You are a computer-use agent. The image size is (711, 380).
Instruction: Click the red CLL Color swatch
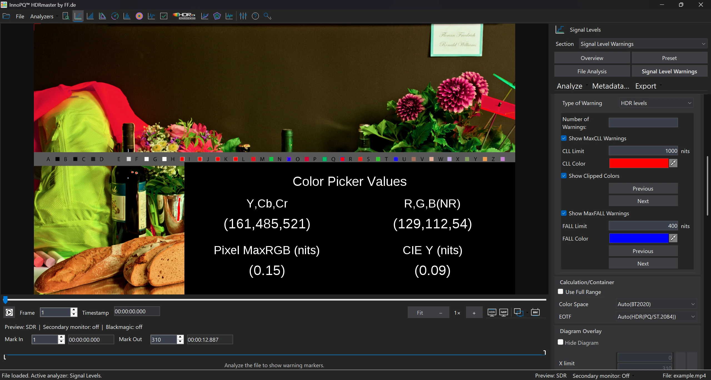[x=639, y=163]
